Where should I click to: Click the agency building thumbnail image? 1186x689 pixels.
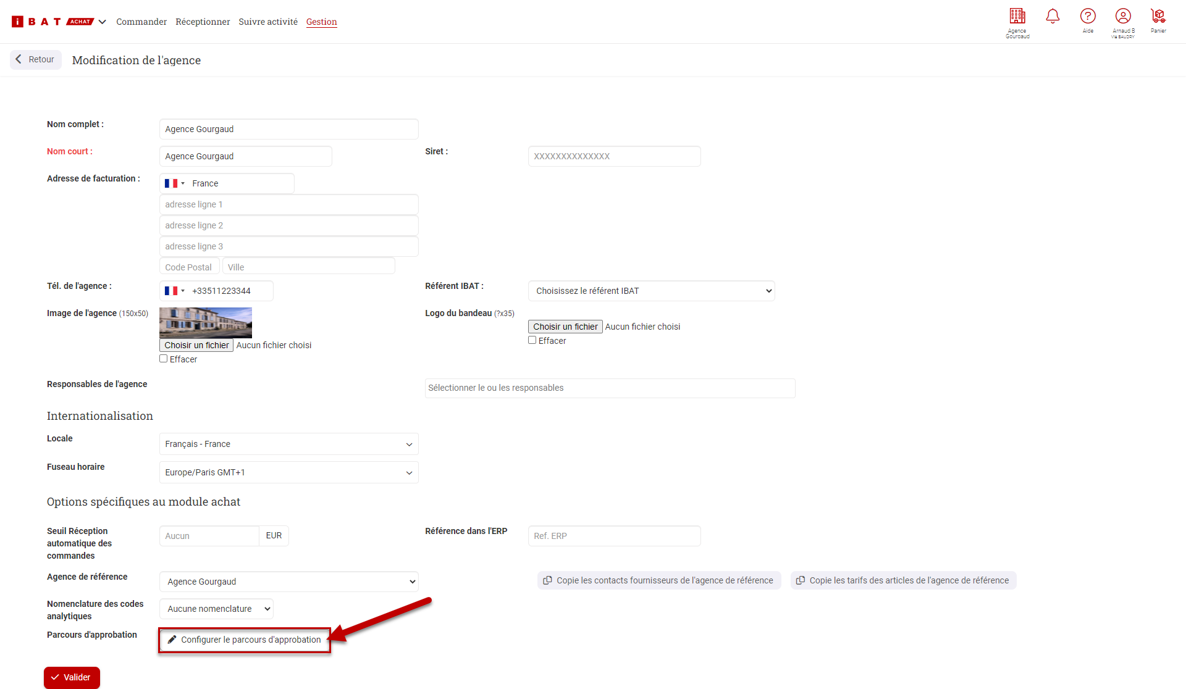pyautogui.click(x=206, y=322)
